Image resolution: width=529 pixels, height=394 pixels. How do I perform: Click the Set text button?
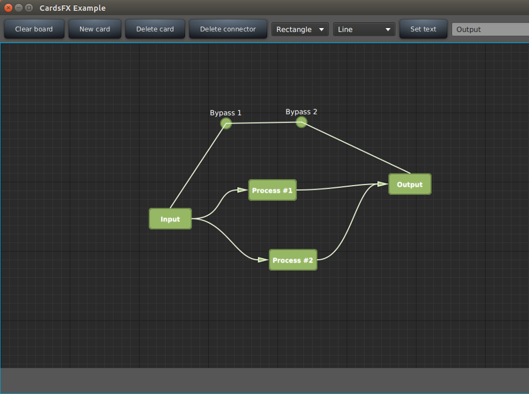pyautogui.click(x=423, y=29)
